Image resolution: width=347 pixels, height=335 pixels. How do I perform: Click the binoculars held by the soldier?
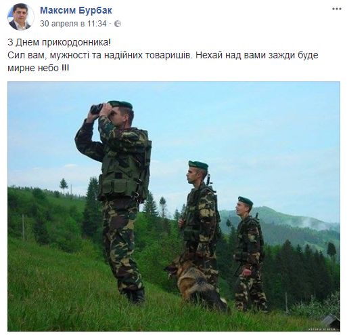(97, 109)
